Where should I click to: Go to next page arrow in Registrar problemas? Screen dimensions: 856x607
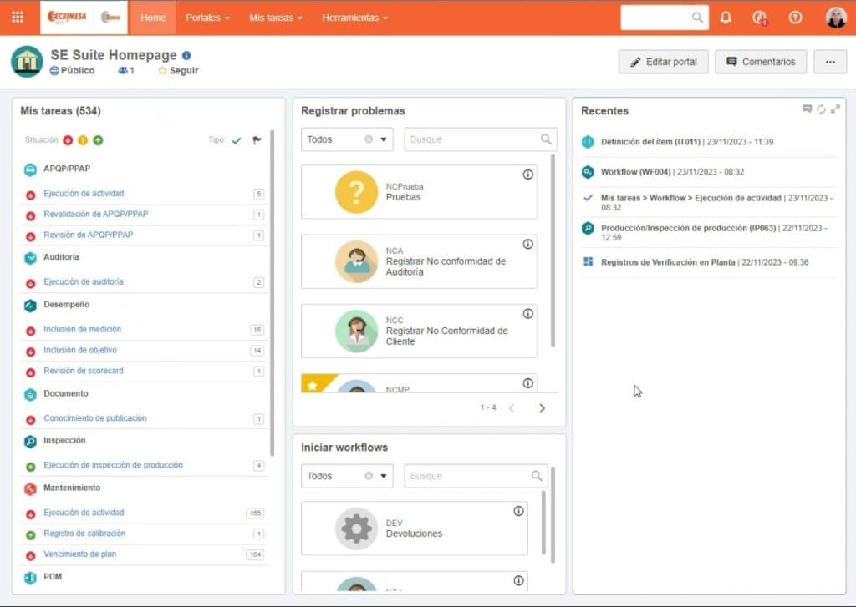tap(542, 408)
